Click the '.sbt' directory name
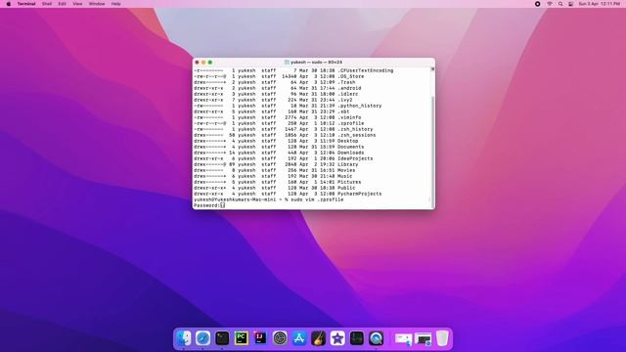626x352 pixels. (x=343, y=111)
